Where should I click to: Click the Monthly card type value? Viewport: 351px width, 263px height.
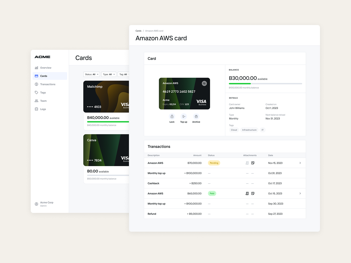233,119
